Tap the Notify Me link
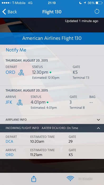 pos(16,50)
